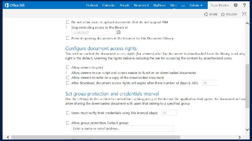Check 'Users must verify their credentials' option

tap(68, 113)
